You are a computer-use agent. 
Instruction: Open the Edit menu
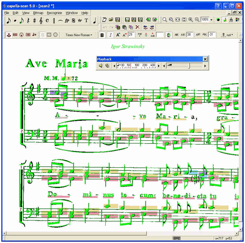[x=15, y=13]
